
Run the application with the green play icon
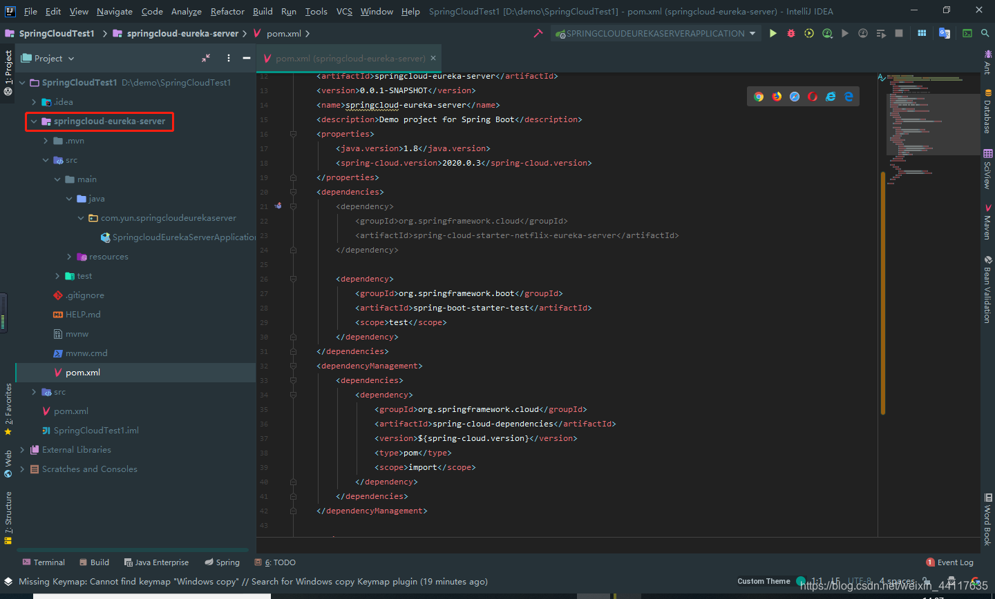[x=773, y=33]
